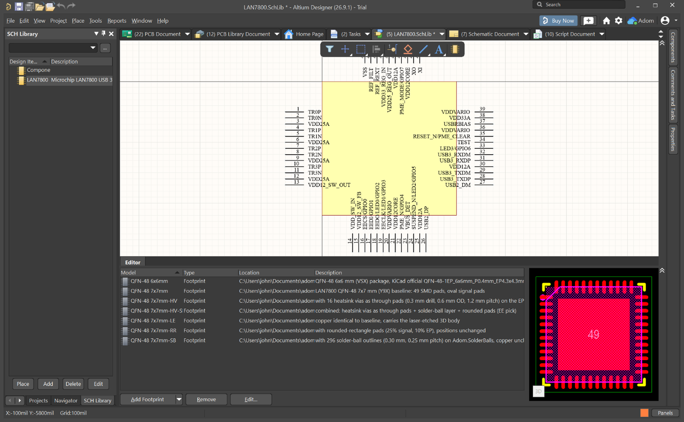The image size is (684, 422).
Task: Open preferences with the gear icon
Action: tap(618, 20)
